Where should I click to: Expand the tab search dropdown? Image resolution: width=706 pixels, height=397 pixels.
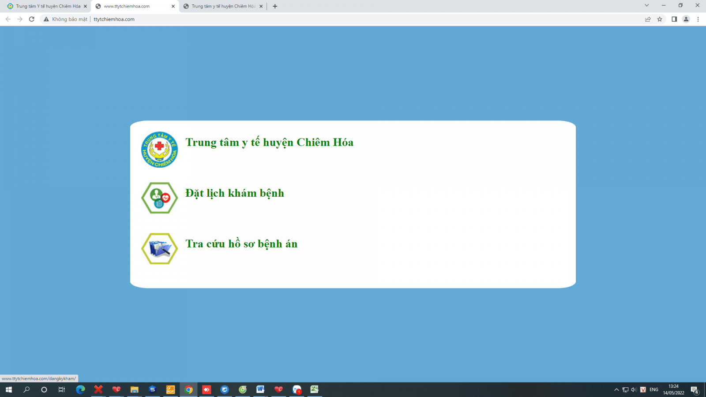646,6
